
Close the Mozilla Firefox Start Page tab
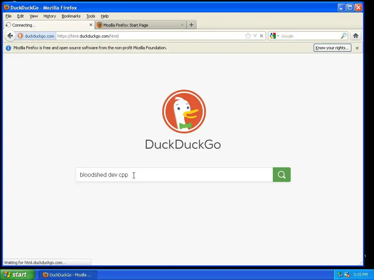click(182, 25)
